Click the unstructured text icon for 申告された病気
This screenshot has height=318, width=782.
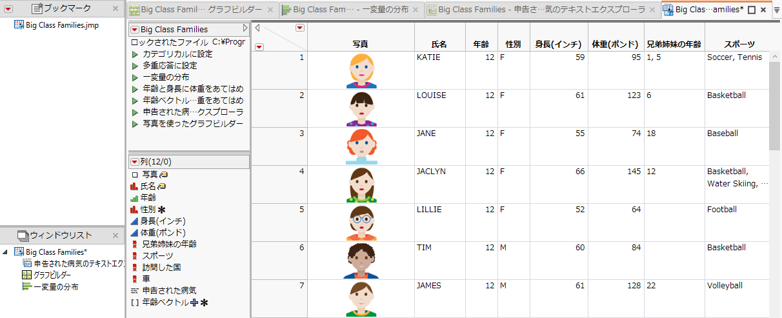click(x=134, y=290)
